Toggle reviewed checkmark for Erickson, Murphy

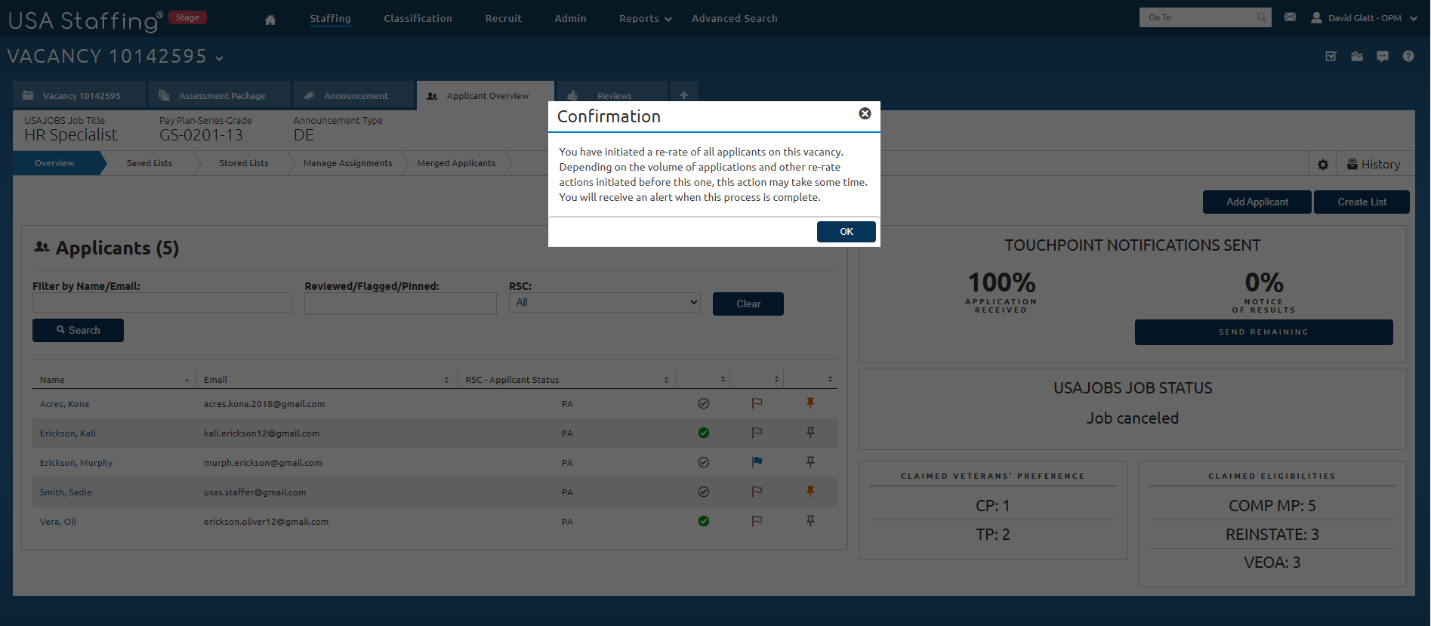tap(704, 462)
